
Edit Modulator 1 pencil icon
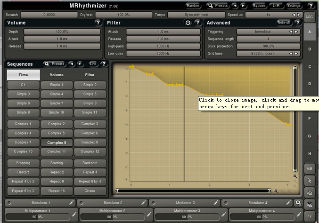(x=71, y=202)
